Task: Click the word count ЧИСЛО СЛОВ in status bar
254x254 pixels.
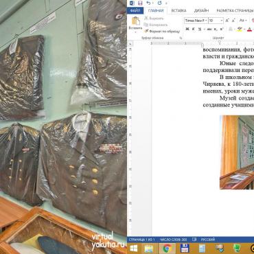Action: coord(174,240)
